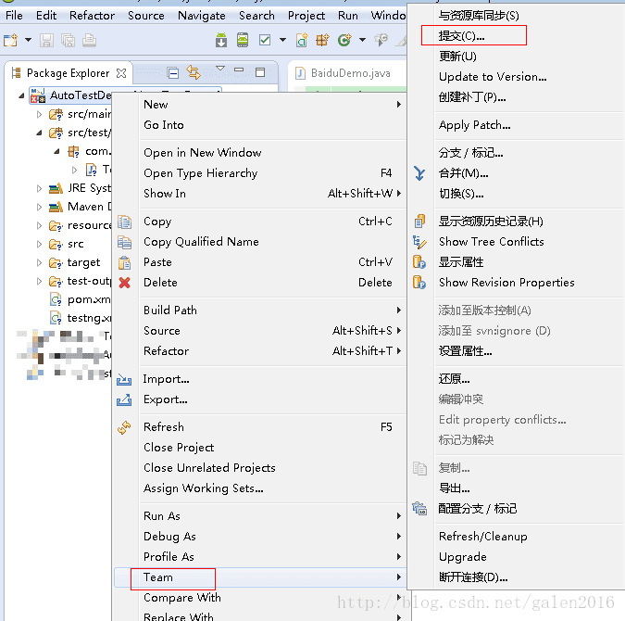Open Android SDK Manager icon

click(221, 40)
